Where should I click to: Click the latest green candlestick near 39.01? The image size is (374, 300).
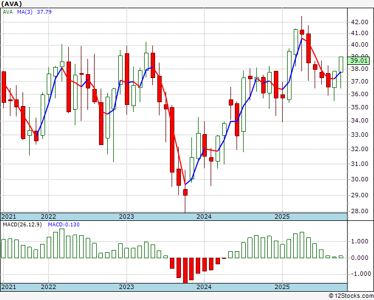(x=341, y=64)
